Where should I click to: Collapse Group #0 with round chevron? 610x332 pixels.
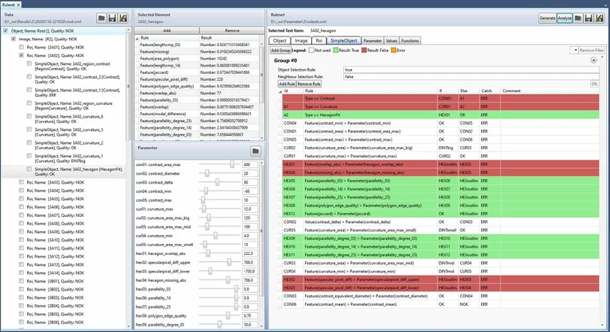point(593,60)
